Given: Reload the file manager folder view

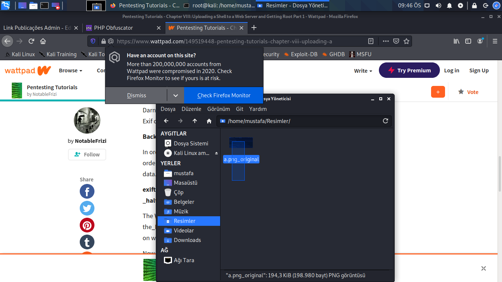Looking at the screenshot, I should tap(386, 121).
